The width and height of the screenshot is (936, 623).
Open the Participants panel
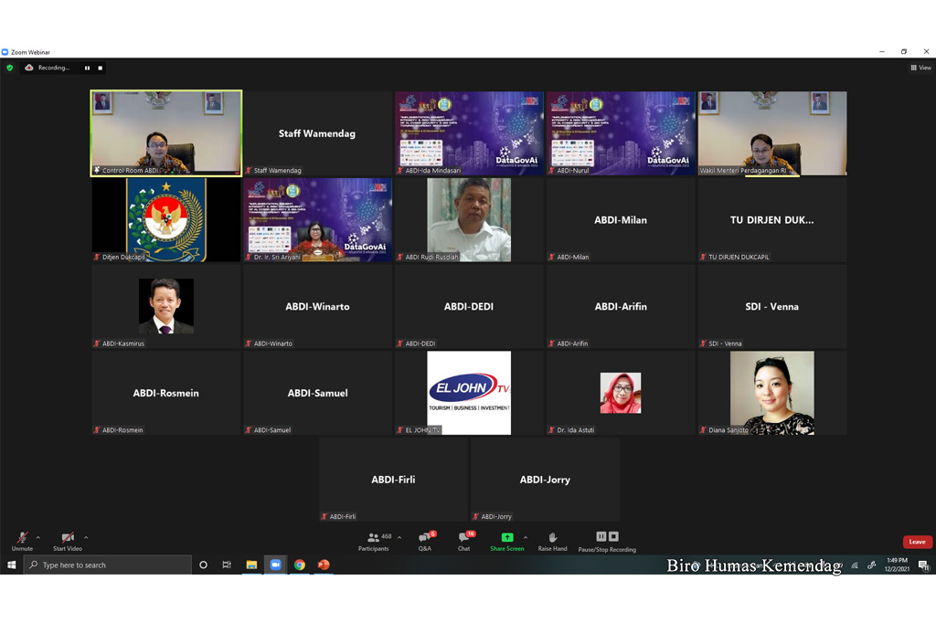click(373, 539)
